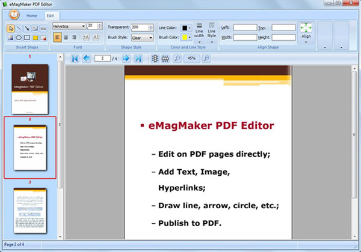Select the rectangle outline tool
Screen dimensions: 361x252
pos(27,37)
